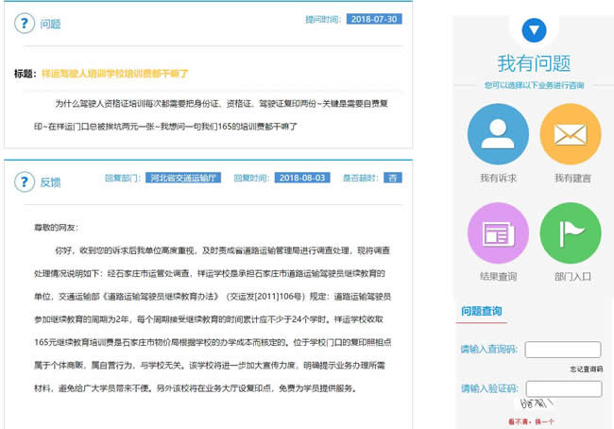The image size is (614, 429).
Task: Click the blue down-arrow circle icon
Action: [534, 30]
